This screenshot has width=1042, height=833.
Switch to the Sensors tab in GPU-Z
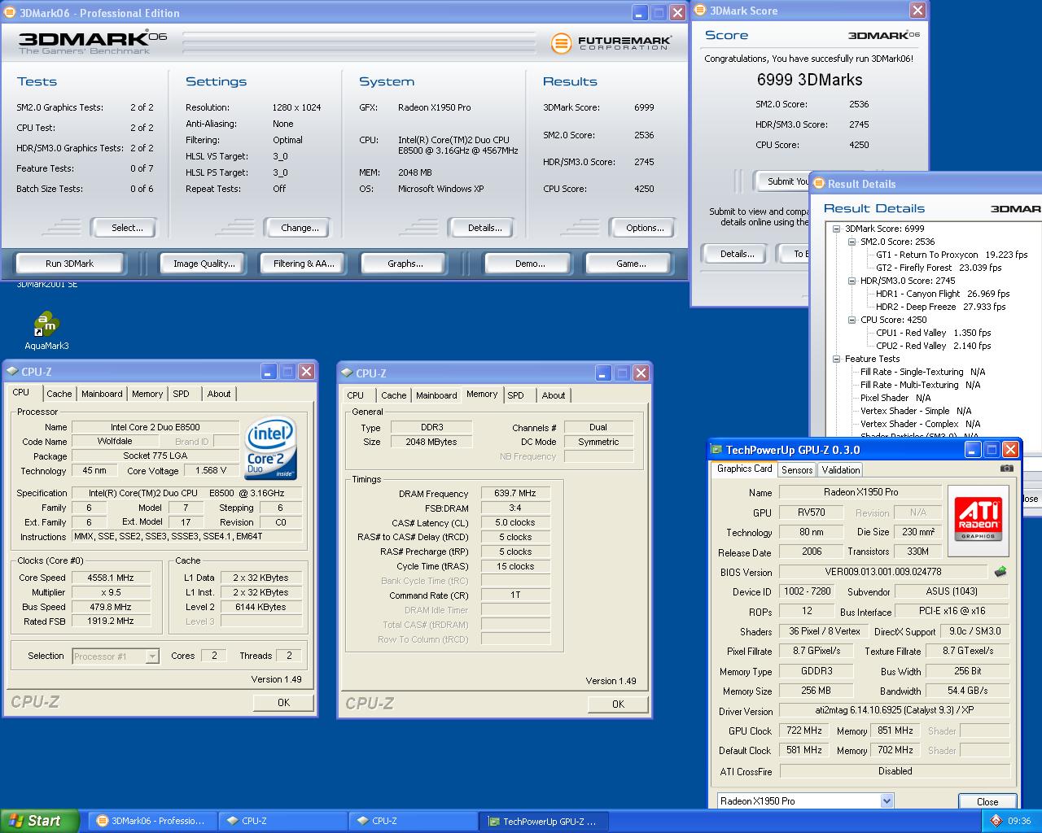797,470
